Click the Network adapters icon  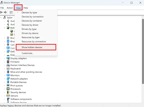(8, 79)
